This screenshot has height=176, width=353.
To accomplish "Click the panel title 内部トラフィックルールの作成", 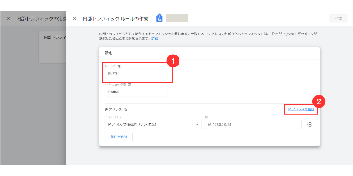I will [115, 18].
